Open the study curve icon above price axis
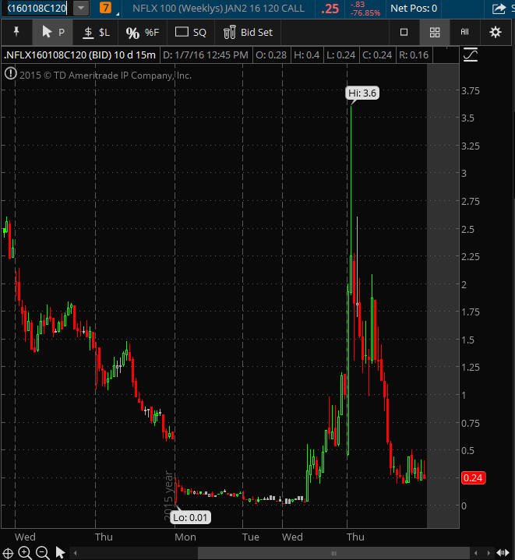Screen dimensions: 515x560 tap(471, 55)
